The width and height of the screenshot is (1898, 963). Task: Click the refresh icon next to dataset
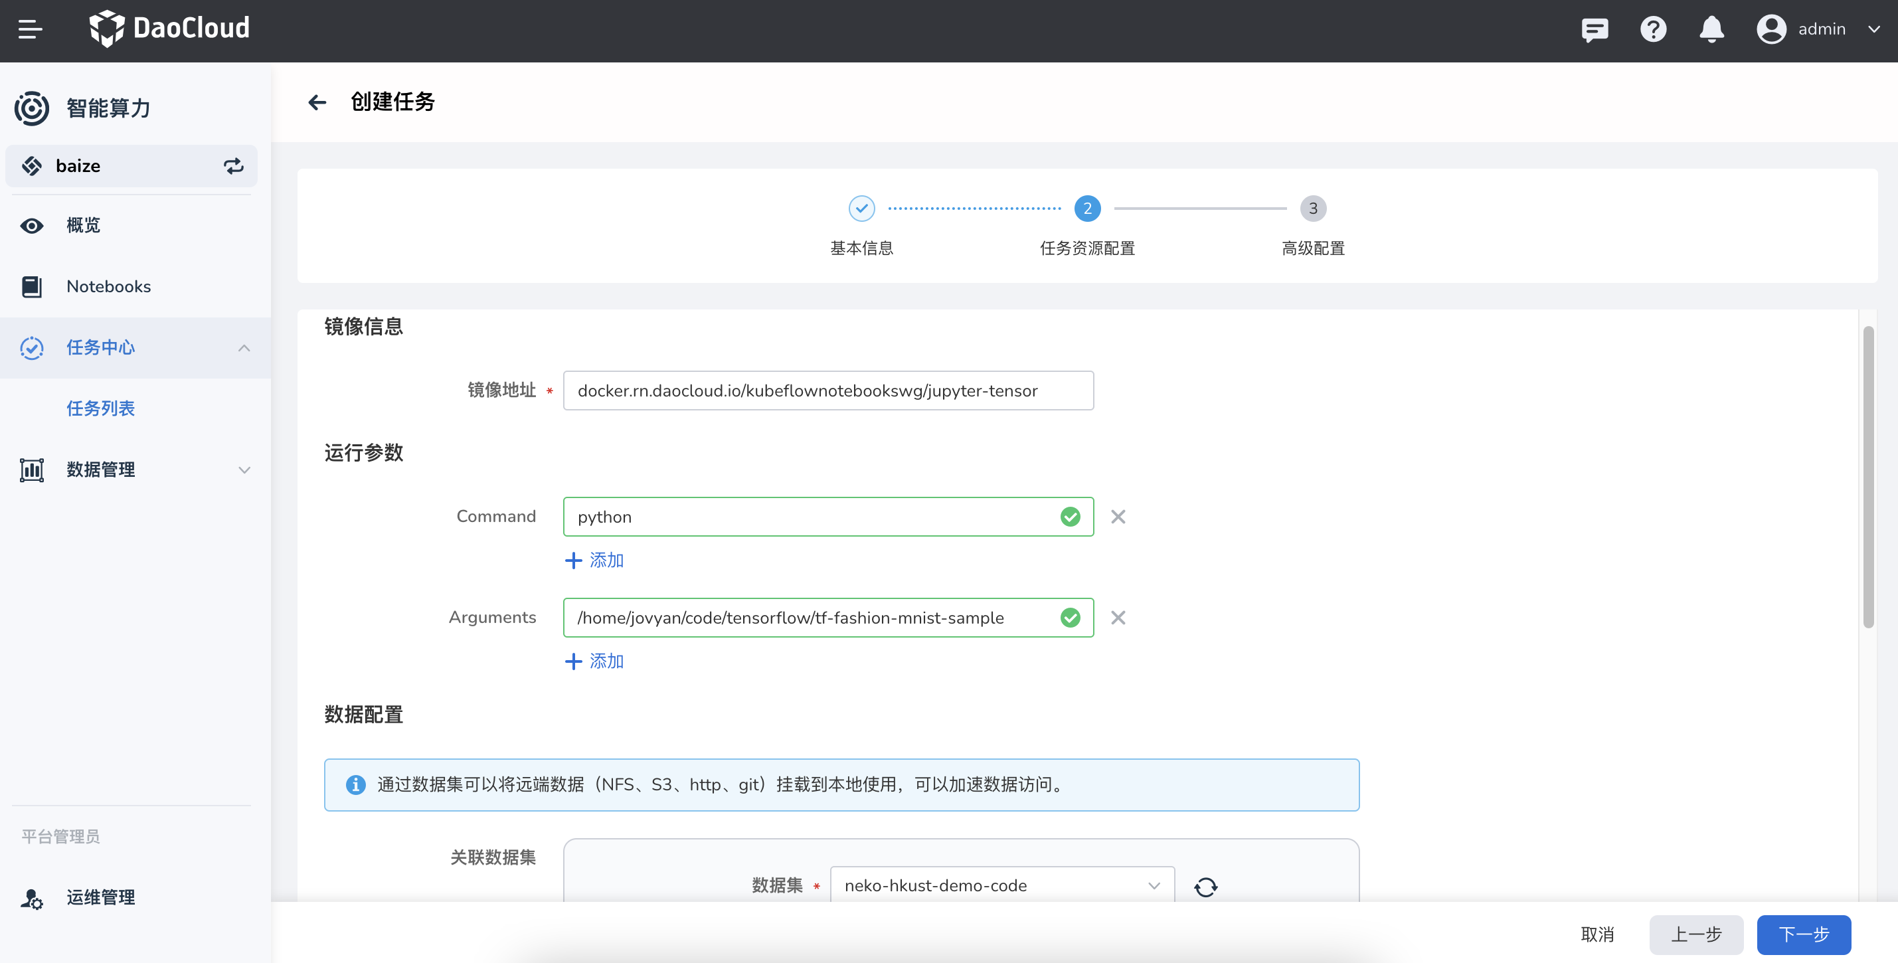pos(1205,885)
